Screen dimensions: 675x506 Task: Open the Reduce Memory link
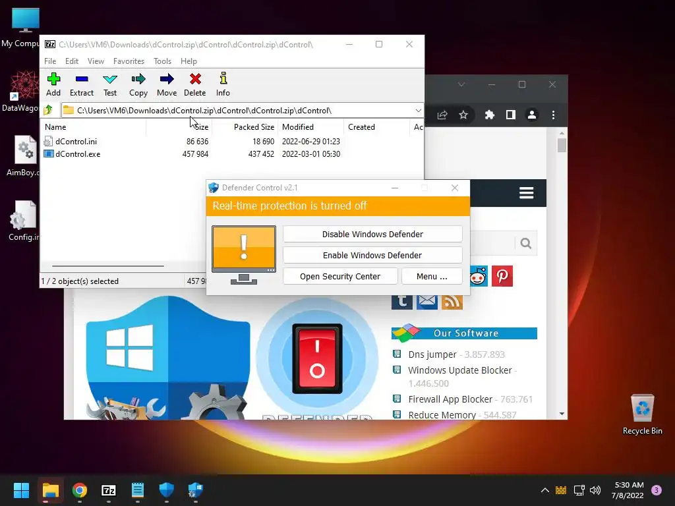pyautogui.click(x=442, y=415)
